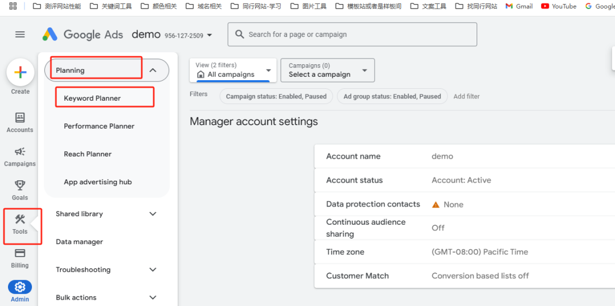The width and height of the screenshot is (615, 306).
Task: Open Tools wrench icon
Action: [20, 224]
